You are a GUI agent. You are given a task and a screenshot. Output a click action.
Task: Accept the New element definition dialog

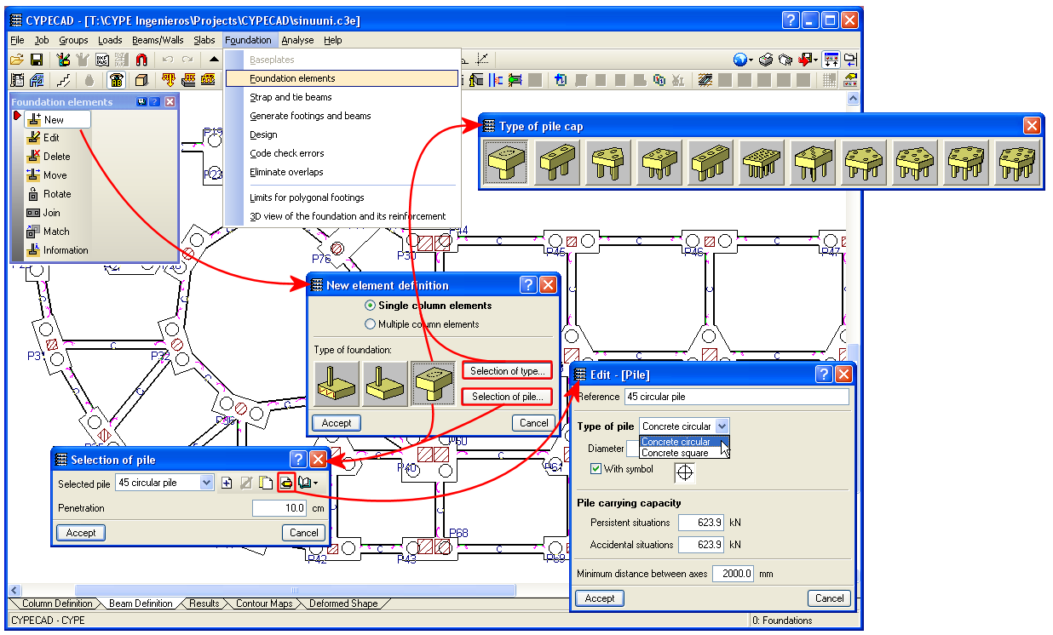(337, 423)
